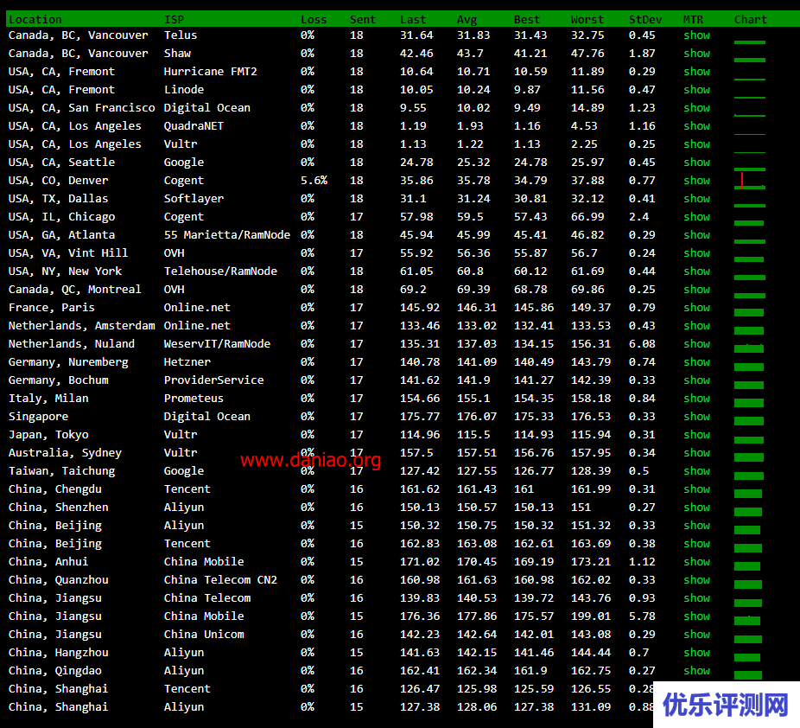
Task: Click the StDev column header
Action: [645, 19]
